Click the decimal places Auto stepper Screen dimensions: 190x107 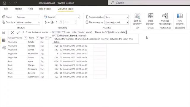pyautogui.click(x=70, y=22)
